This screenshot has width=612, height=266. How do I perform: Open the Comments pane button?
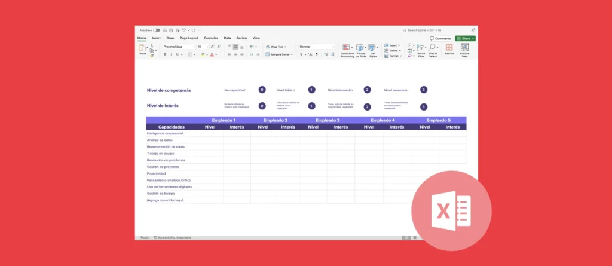tap(440, 38)
